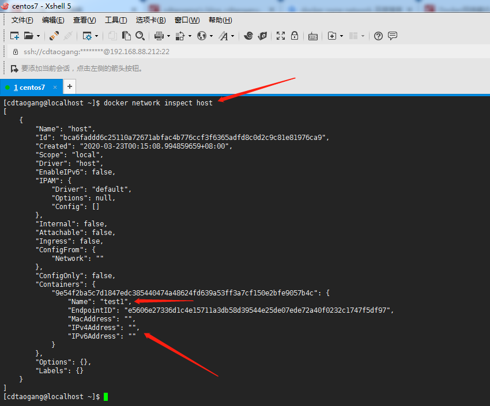Open the 选项卡(B) menu
The width and height of the screenshot is (490, 406).
[150, 20]
